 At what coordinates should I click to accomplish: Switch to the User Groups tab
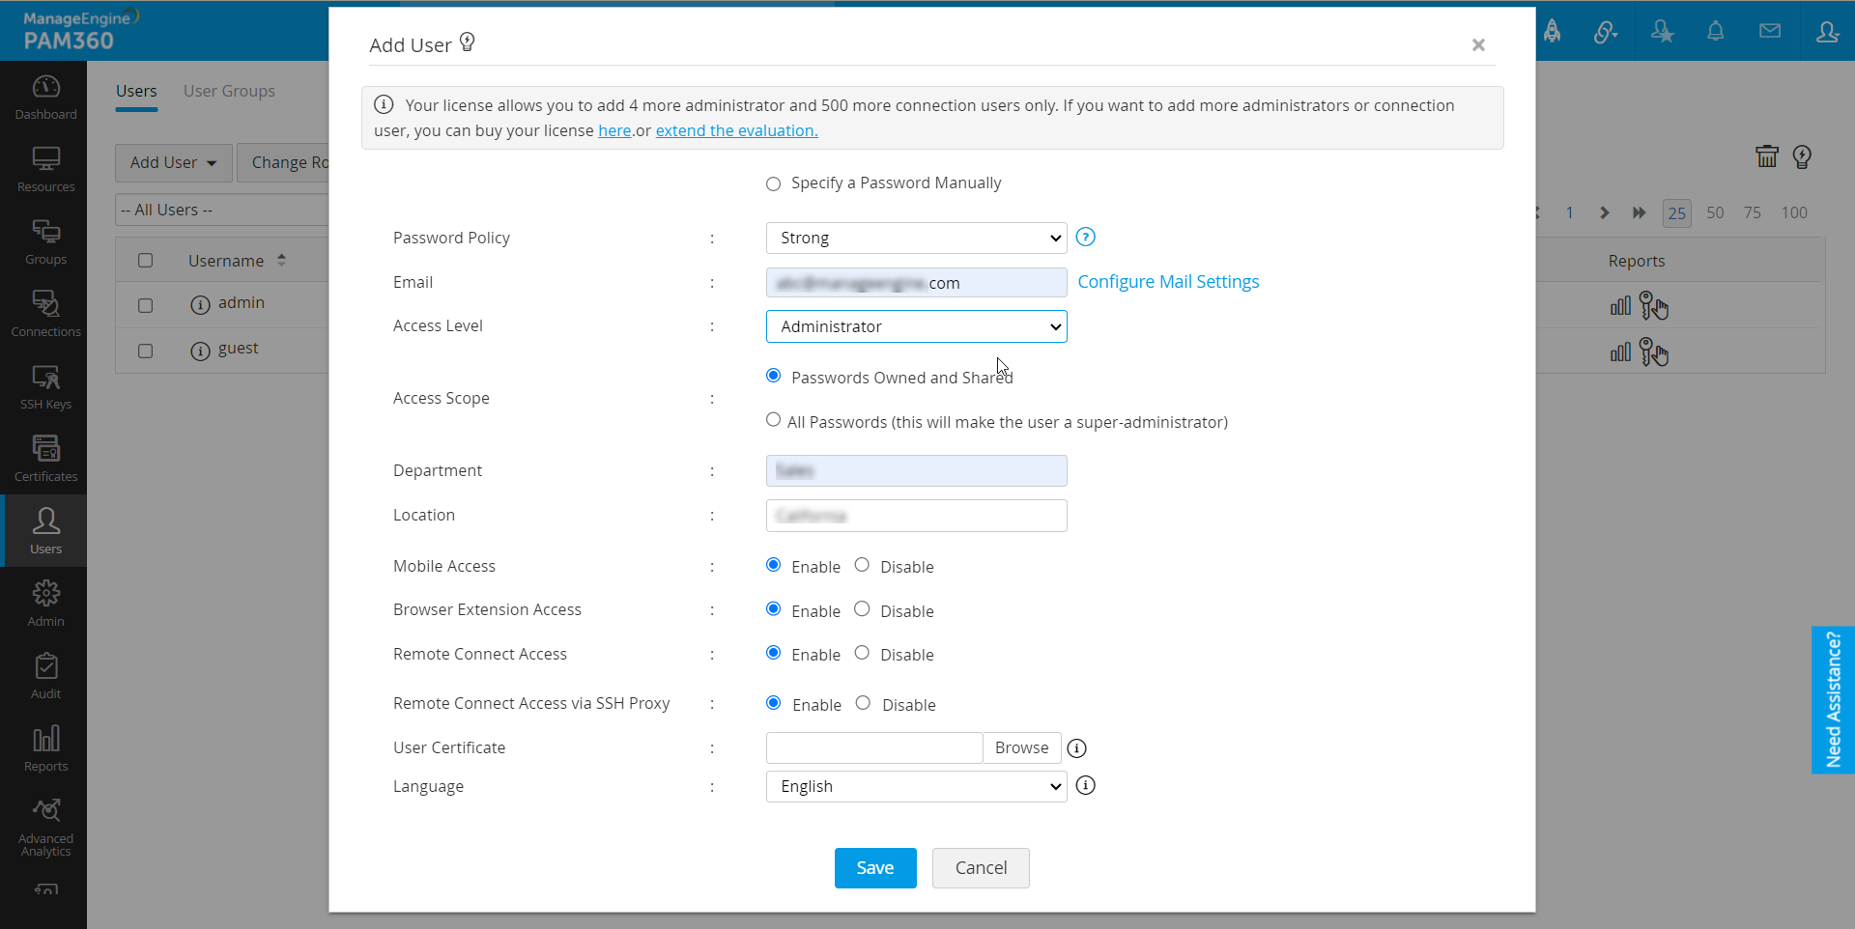(229, 91)
